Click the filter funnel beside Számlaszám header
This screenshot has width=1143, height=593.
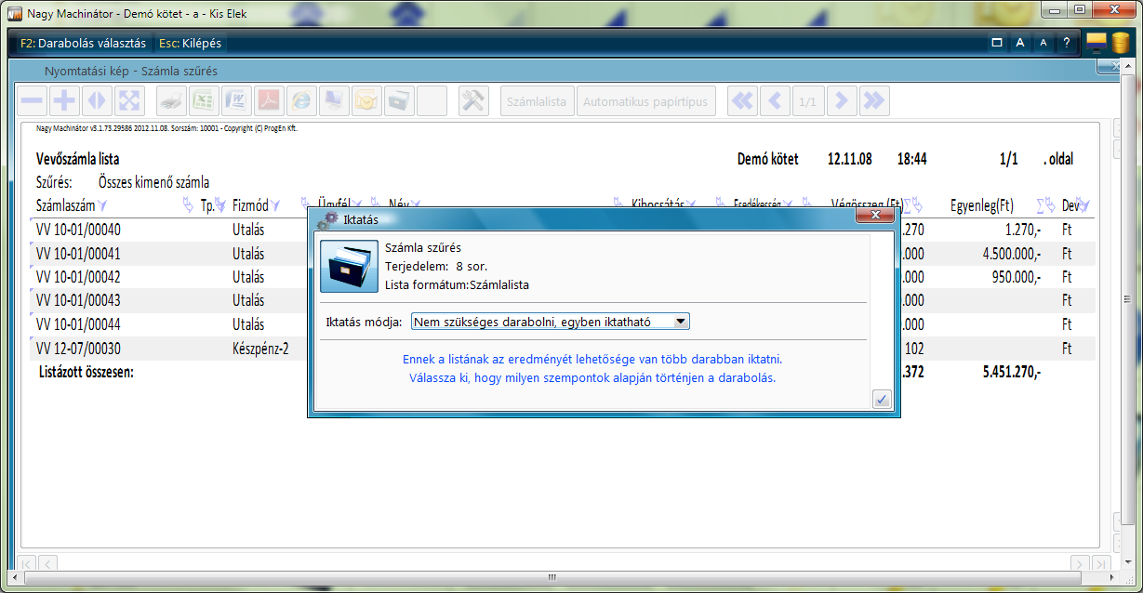point(102,204)
